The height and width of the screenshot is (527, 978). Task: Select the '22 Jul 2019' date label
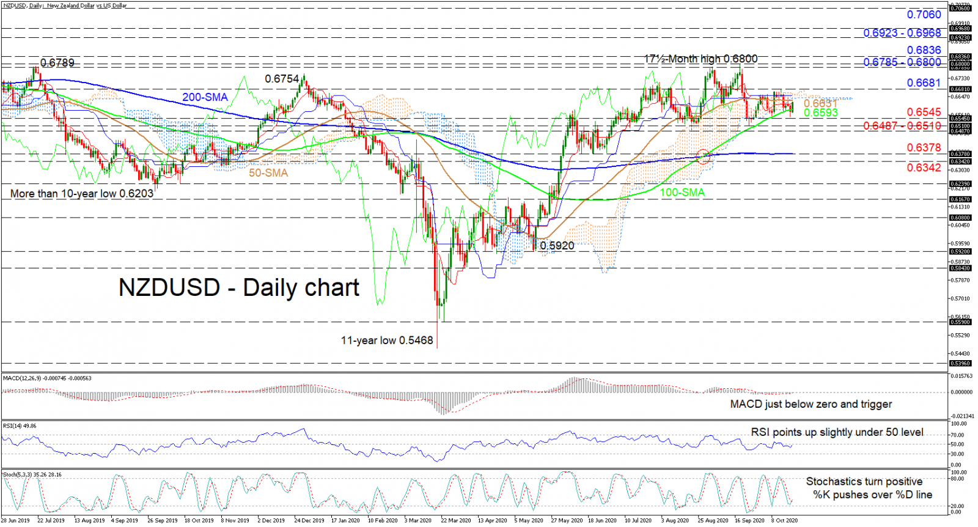[x=51, y=521]
